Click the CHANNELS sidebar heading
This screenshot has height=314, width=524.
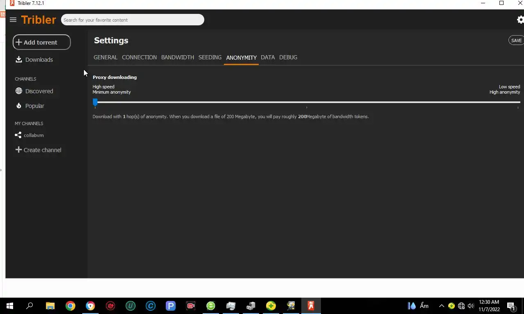[x=25, y=79]
